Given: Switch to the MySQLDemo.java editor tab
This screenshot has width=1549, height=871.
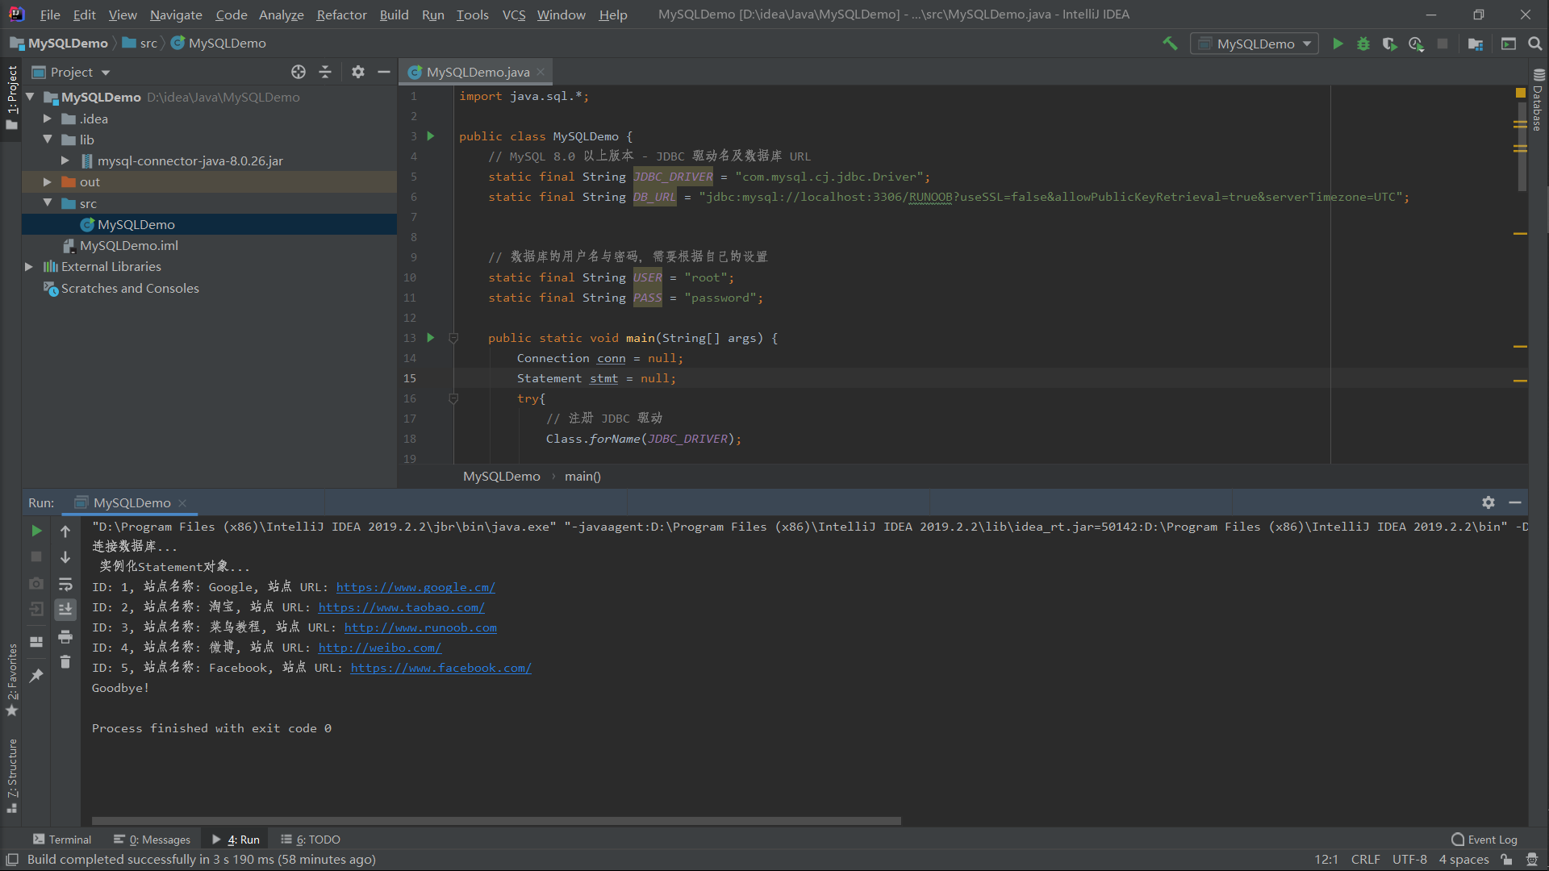Looking at the screenshot, I should pyautogui.click(x=478, y=72).
